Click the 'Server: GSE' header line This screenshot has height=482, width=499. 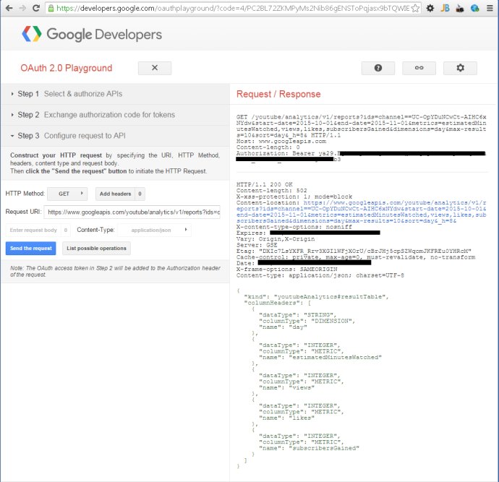click(x=257, y=245)
